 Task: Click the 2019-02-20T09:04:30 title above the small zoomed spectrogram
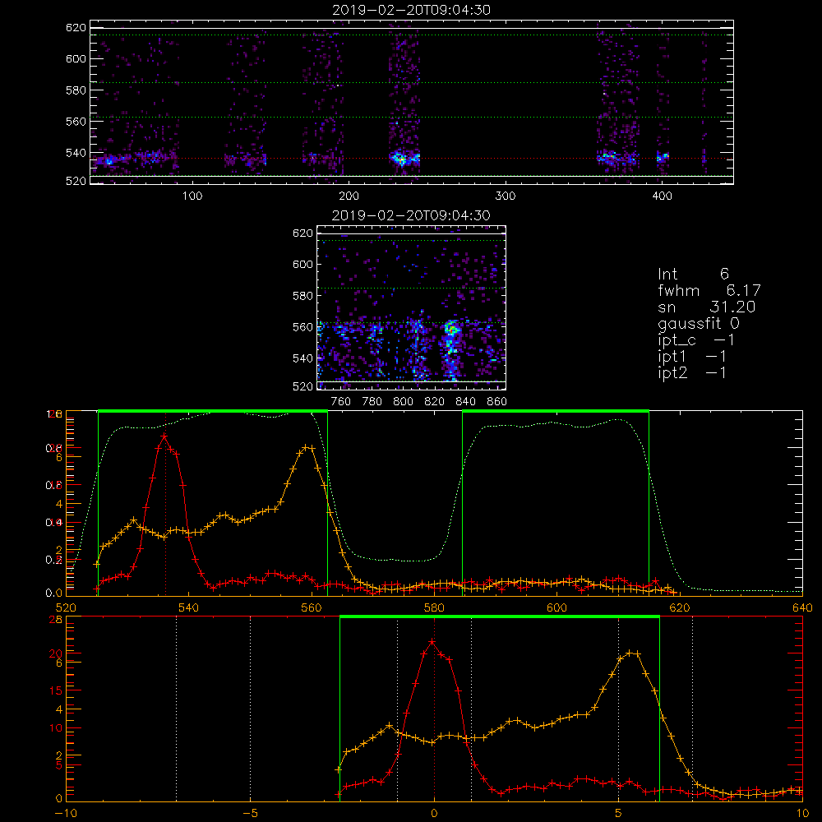click(x=411, y=215)
